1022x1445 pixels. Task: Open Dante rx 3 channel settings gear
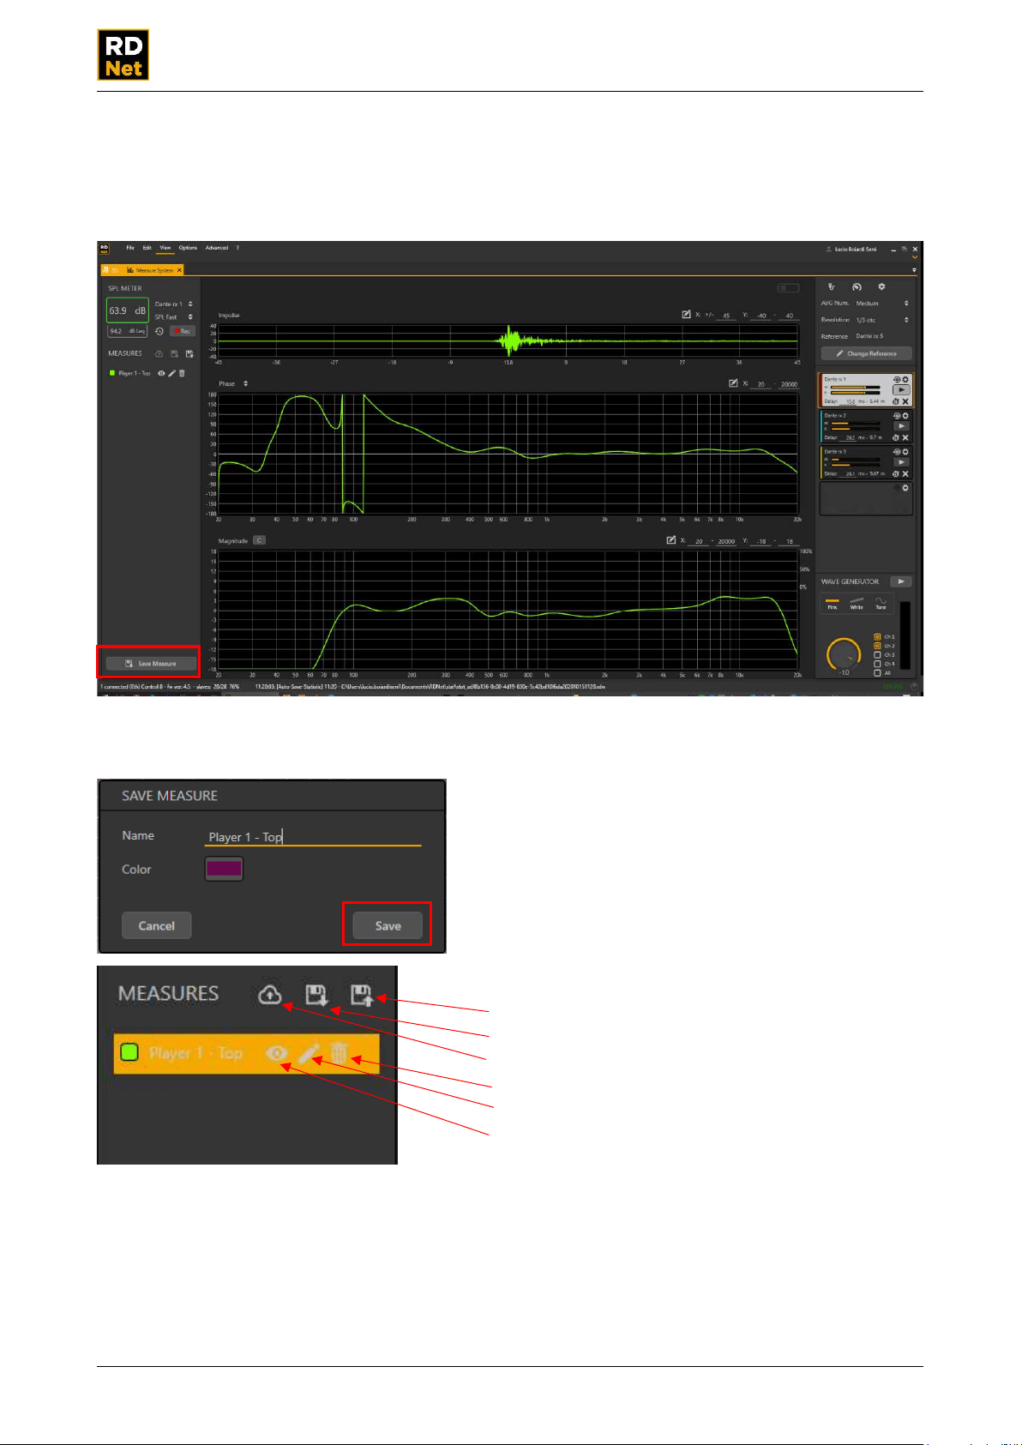[905, 451]
